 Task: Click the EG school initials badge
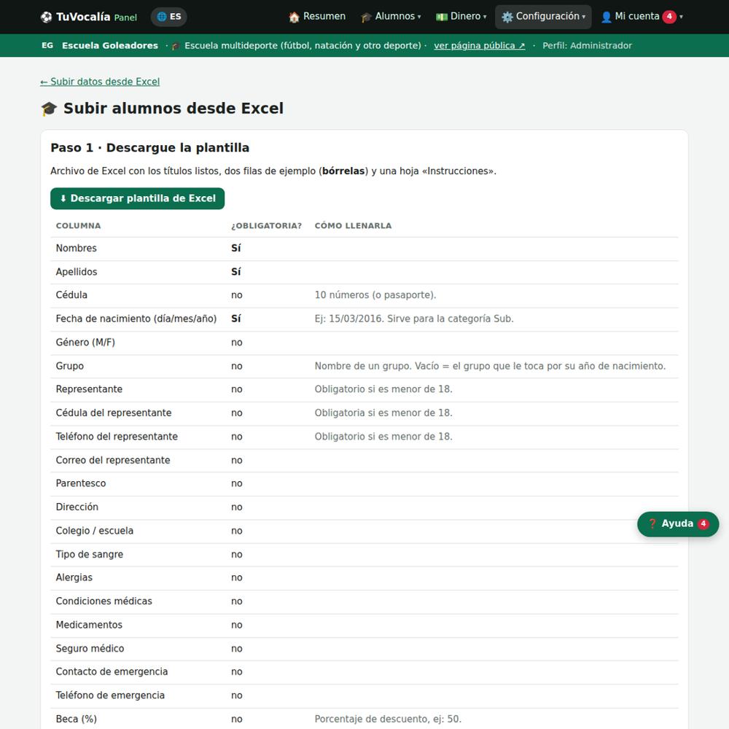coord(47,45)
